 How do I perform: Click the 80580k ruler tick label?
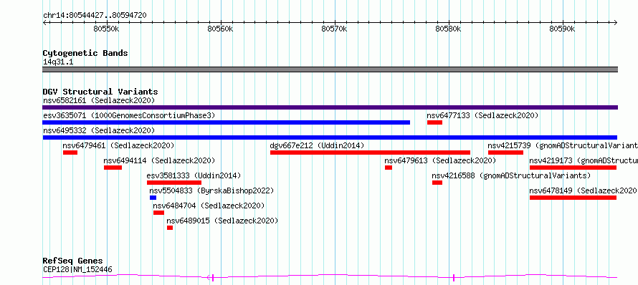click(x=448, y=29)
